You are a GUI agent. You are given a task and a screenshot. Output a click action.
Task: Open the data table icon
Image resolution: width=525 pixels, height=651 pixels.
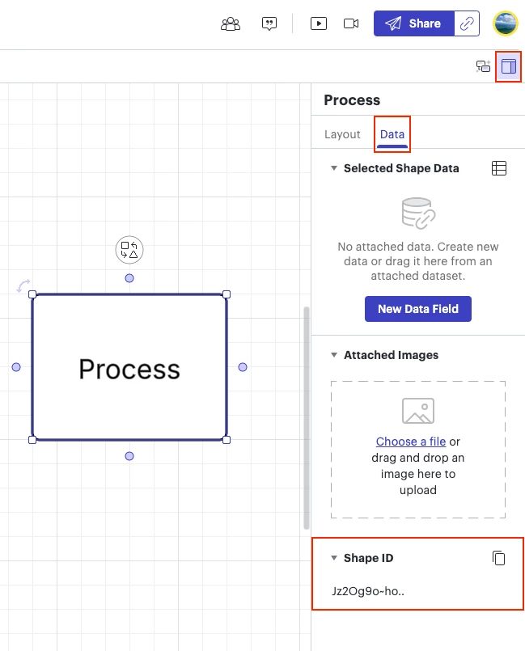499,168
